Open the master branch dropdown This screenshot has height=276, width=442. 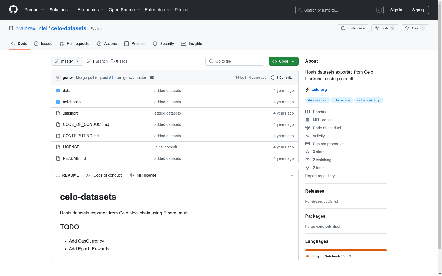[x=67, y=61]
